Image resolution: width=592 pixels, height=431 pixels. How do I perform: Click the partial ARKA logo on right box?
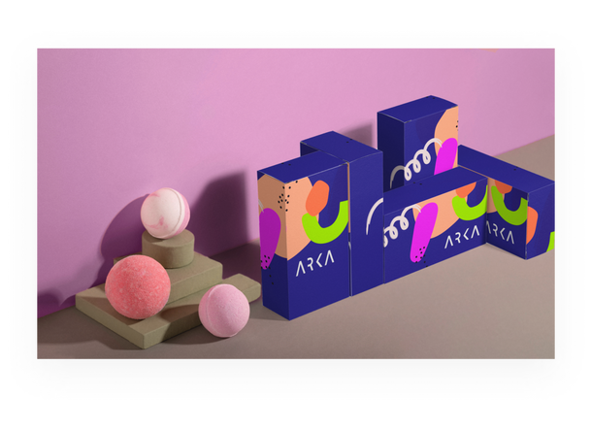(x=501, y=233)
